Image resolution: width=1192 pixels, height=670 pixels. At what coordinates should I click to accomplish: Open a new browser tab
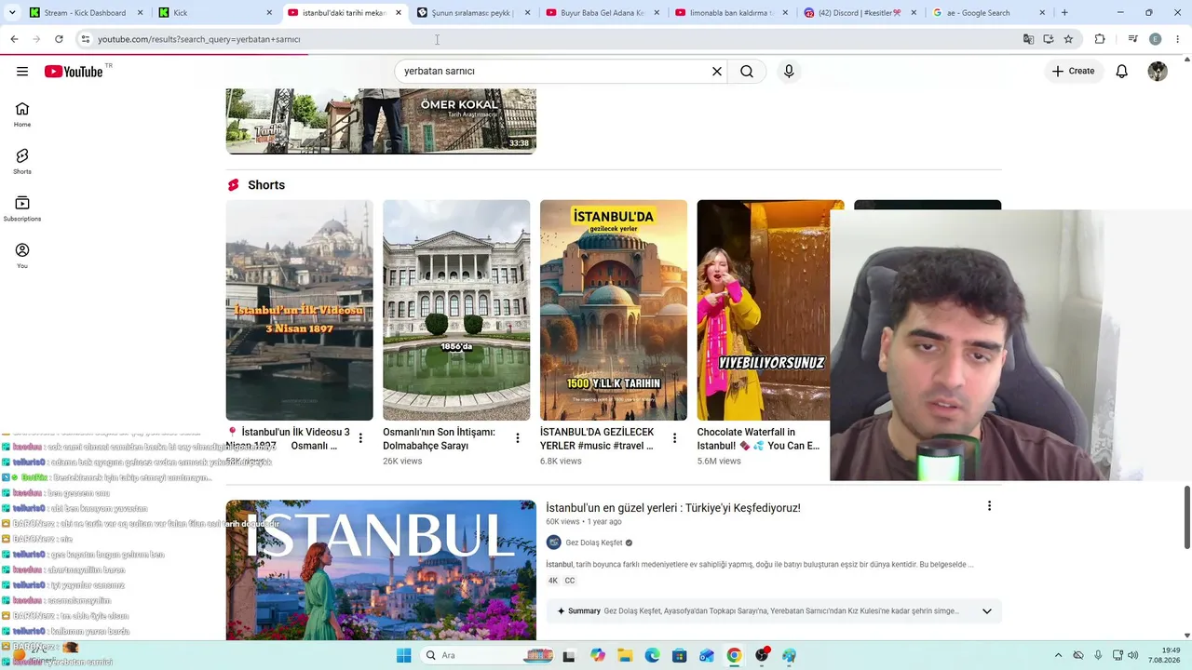(1064, 13)
